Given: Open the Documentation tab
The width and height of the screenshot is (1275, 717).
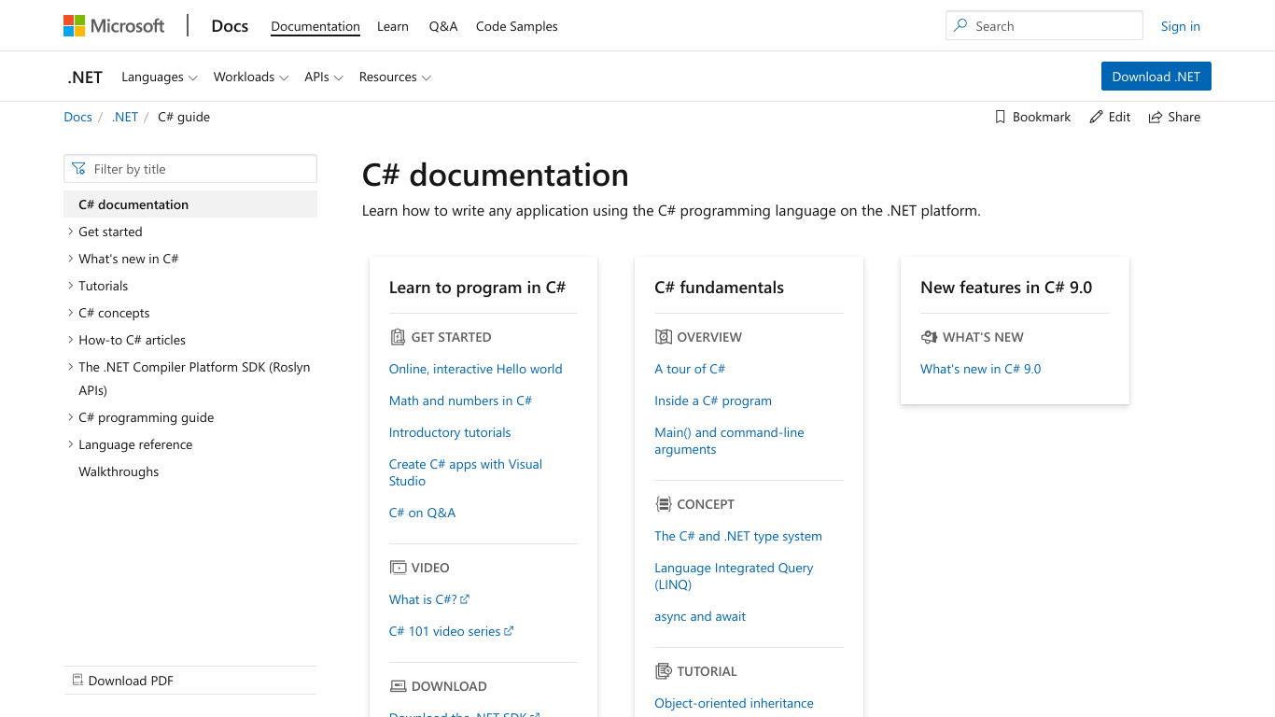Looking at the screenshot, I should coord(315,26).
